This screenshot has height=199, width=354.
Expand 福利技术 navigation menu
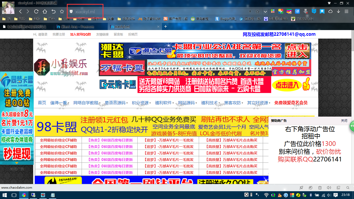click(x=210, y=103)
